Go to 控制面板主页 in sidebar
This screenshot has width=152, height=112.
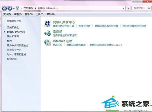[14, 21]
